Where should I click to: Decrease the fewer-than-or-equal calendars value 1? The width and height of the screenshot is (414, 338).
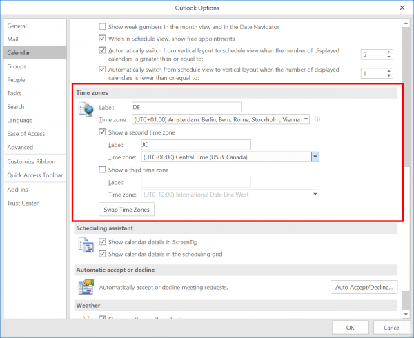388,76
